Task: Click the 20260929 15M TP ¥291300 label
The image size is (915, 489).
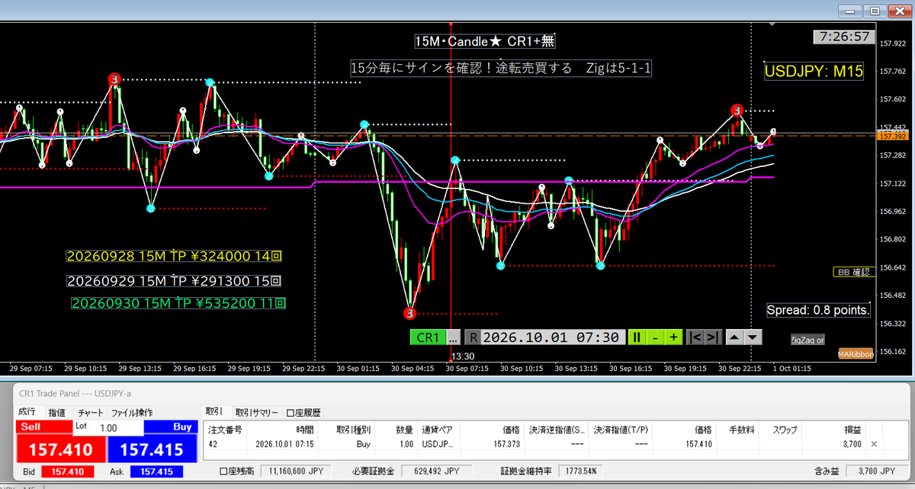Action: pos(175,280)
